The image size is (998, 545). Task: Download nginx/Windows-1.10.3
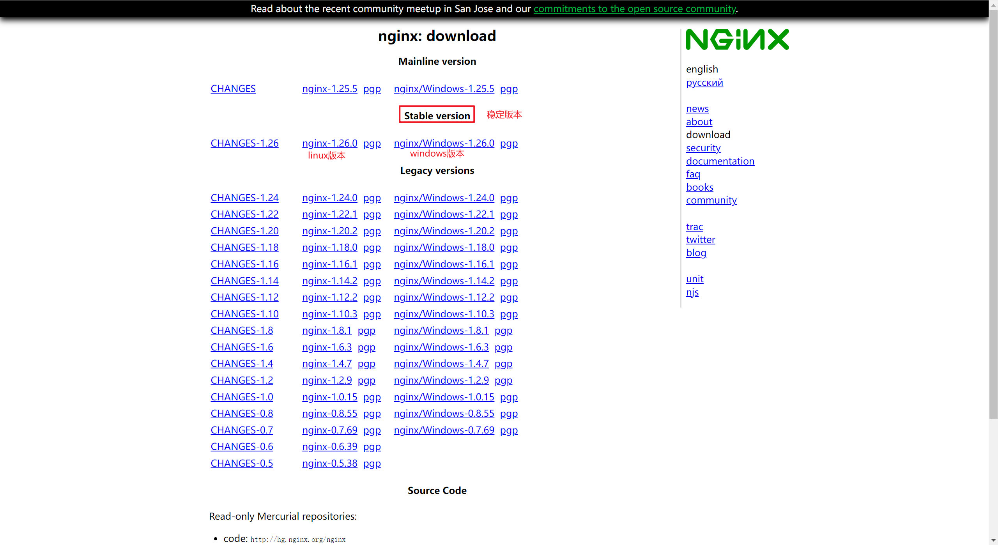444,314
